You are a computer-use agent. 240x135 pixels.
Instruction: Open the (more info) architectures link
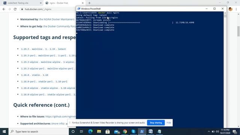[58, 123]
